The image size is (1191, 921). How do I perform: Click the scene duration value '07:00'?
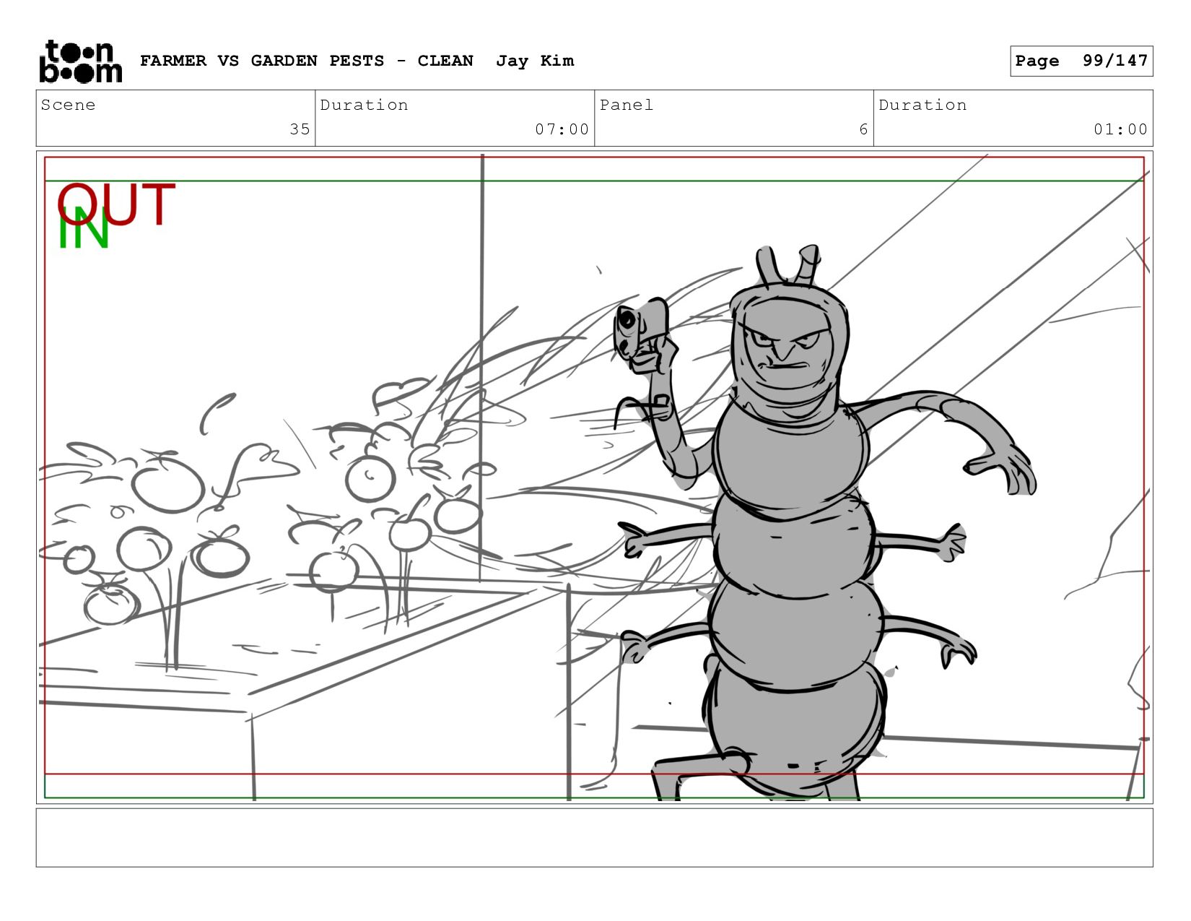click(x=562, y=129)
